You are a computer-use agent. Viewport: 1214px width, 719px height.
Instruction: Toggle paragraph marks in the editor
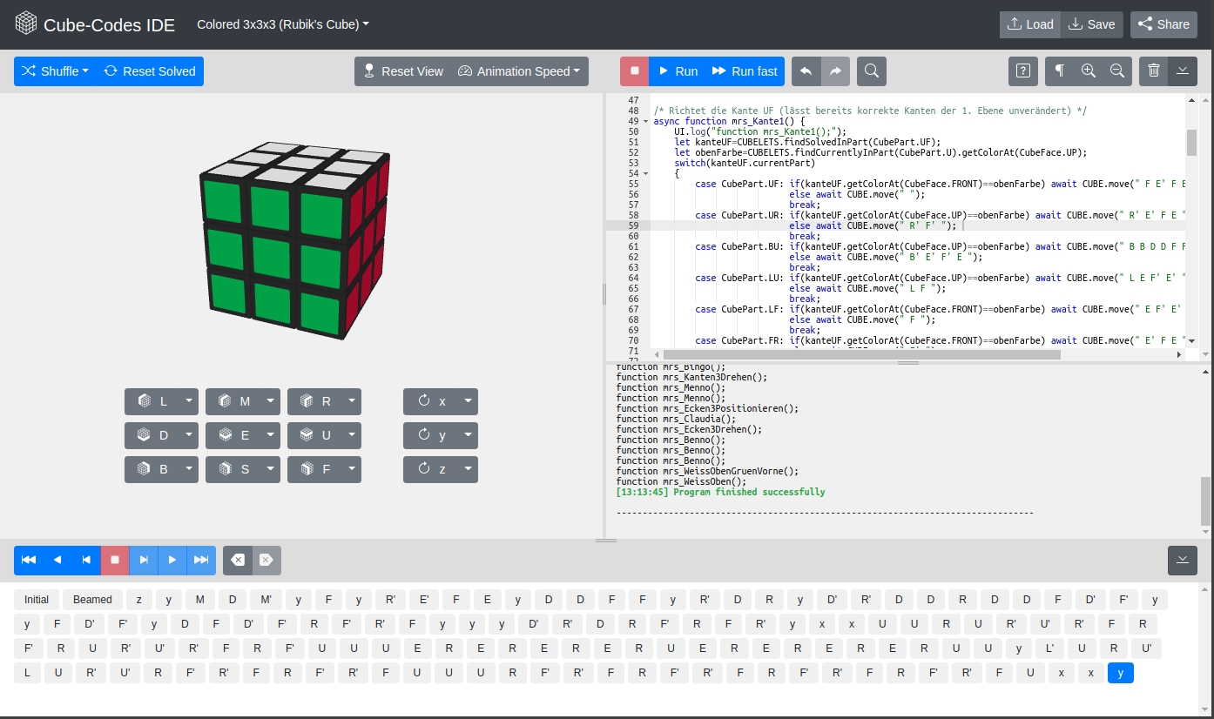coord(1059,71)
